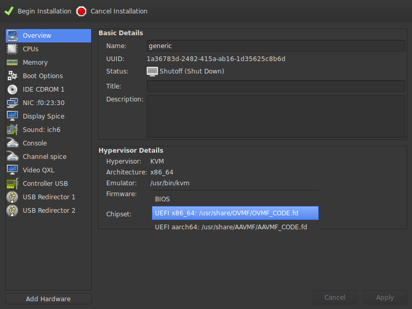Select the CPUs chip icon in sidebar
412x309 pixels.
click(12, 49)
